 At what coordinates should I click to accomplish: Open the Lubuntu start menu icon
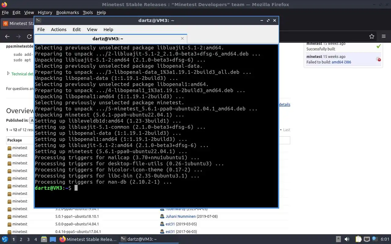pyautogui.click(x=5, y=239)
